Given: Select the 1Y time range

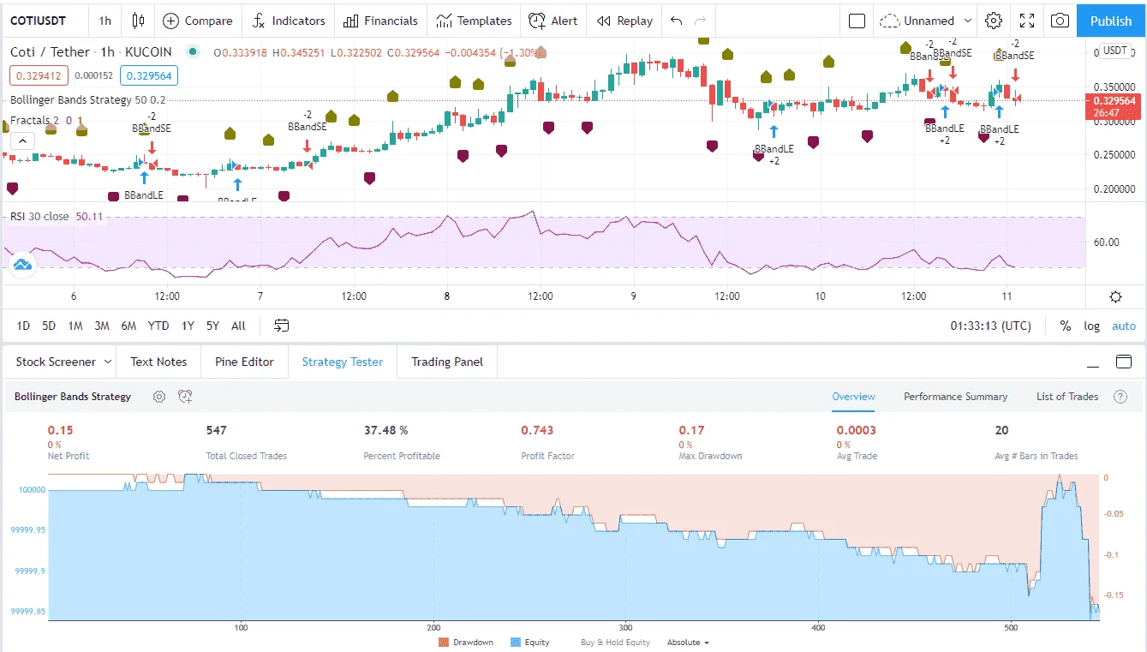Looking at the screenshot, I should (188, 326).
